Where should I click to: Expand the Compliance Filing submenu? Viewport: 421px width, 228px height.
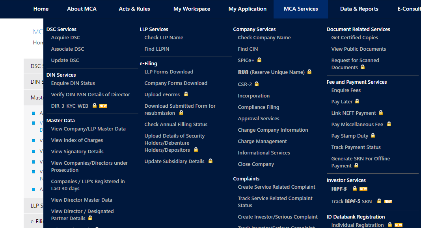coord(258,107)
